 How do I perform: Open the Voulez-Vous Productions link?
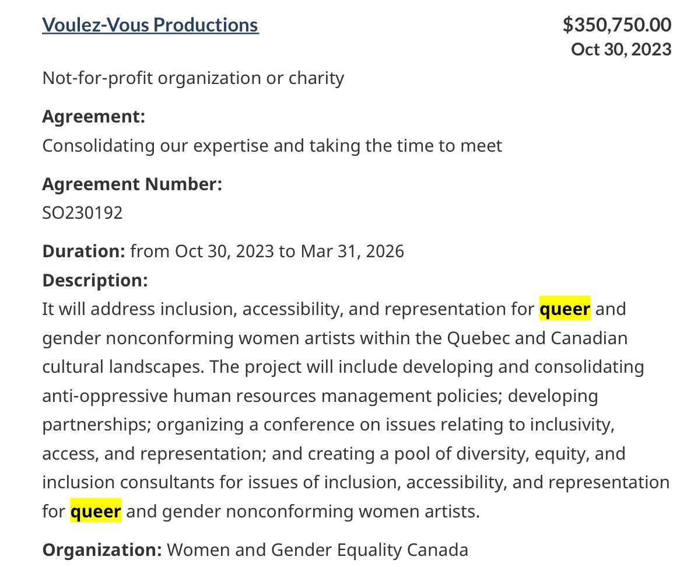point(150,25)
